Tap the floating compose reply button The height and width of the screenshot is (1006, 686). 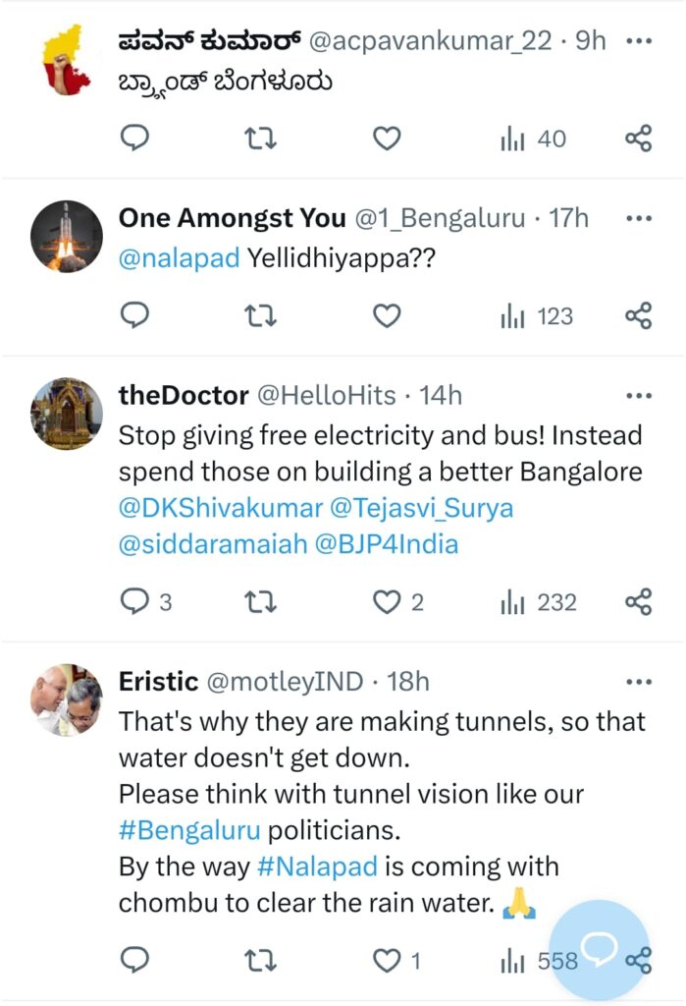(598, 949)
